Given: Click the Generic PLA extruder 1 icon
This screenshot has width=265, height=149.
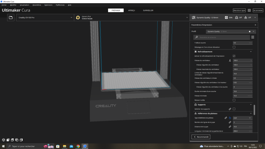Looking at the screenshot, I should tap(78, 17).
